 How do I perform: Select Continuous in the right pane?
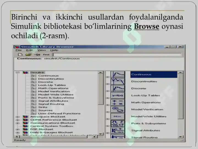pyautogui.click(x=154, y=74)
